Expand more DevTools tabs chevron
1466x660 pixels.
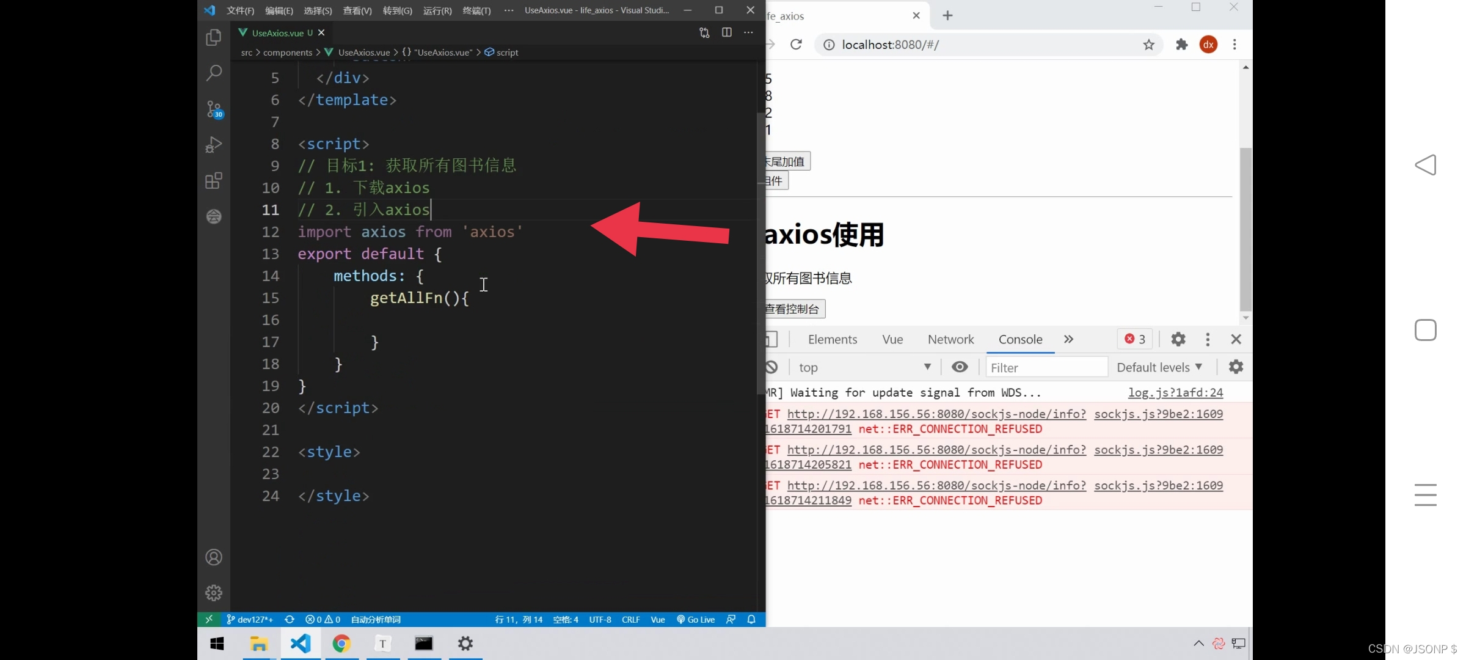[1068, 339]
